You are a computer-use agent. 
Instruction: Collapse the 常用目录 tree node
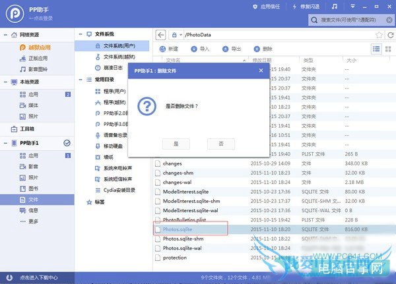click(x=81, y=80)
